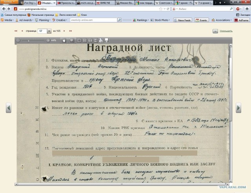This screenshot has height=193, width=251.
Task: Switch to the ВИФ2 NE tab
Action: click(105, 3)
